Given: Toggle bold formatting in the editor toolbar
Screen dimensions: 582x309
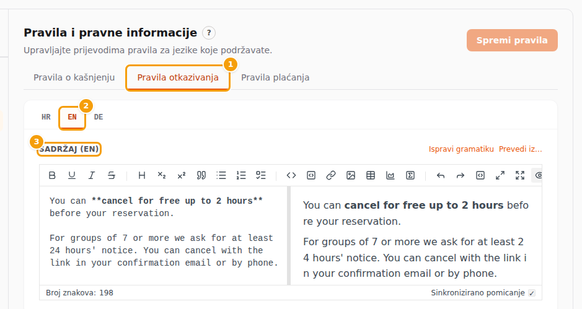Looking at the screenshot, I should click(x=52, y=175).
